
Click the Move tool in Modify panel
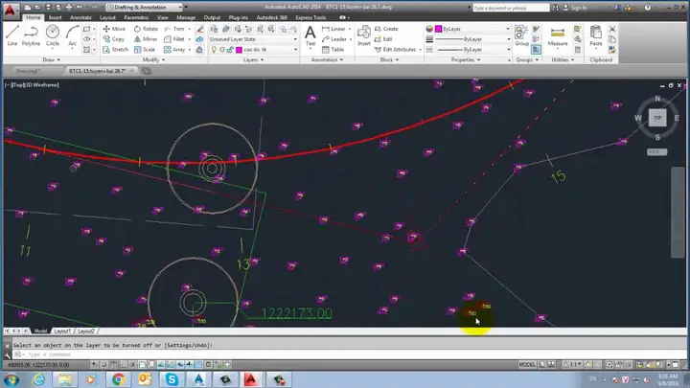pyautogui.click(x=114, y=29)
